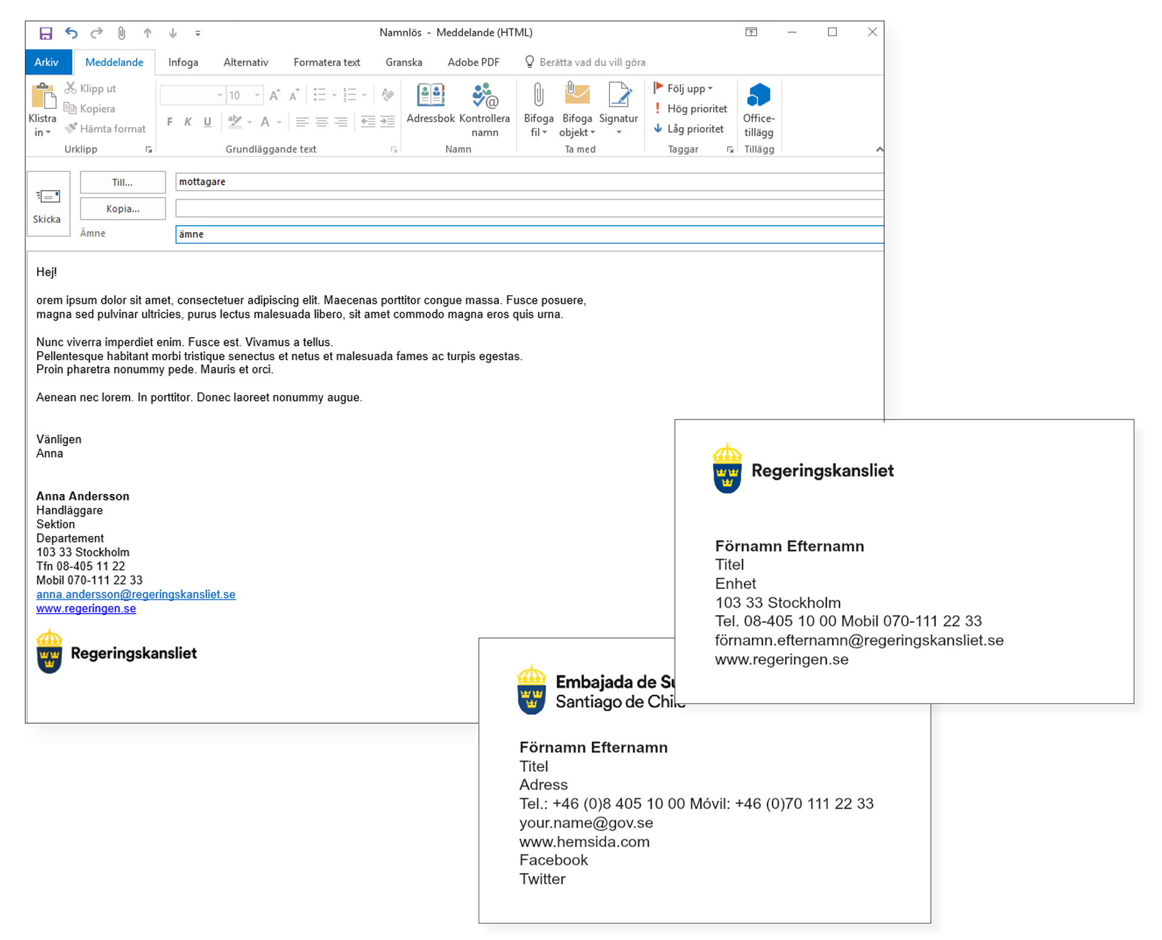This screenshot has width=1162, height=940.
Task: Go to next item arrow
Action: 172,33
